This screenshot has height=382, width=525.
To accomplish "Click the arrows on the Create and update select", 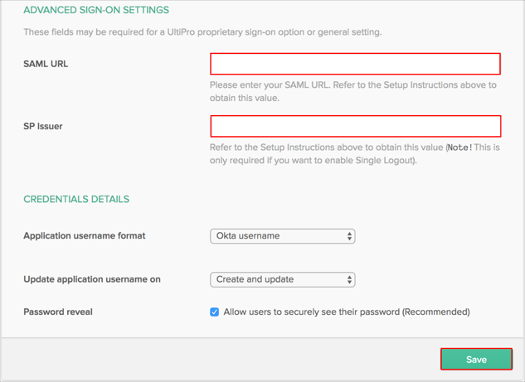I will (x=349, y=279).
